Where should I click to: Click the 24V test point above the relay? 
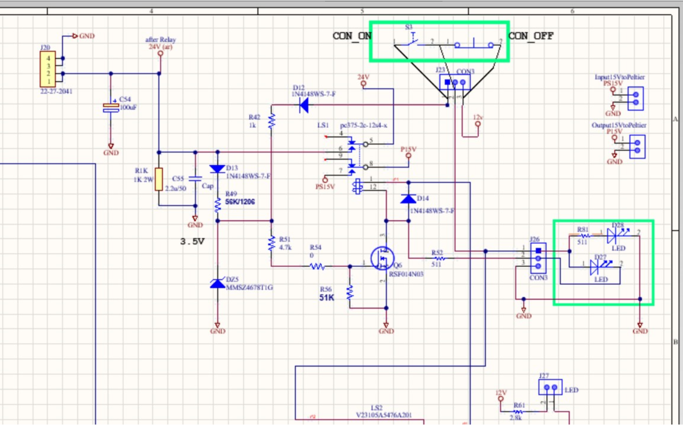pos(364,84)
